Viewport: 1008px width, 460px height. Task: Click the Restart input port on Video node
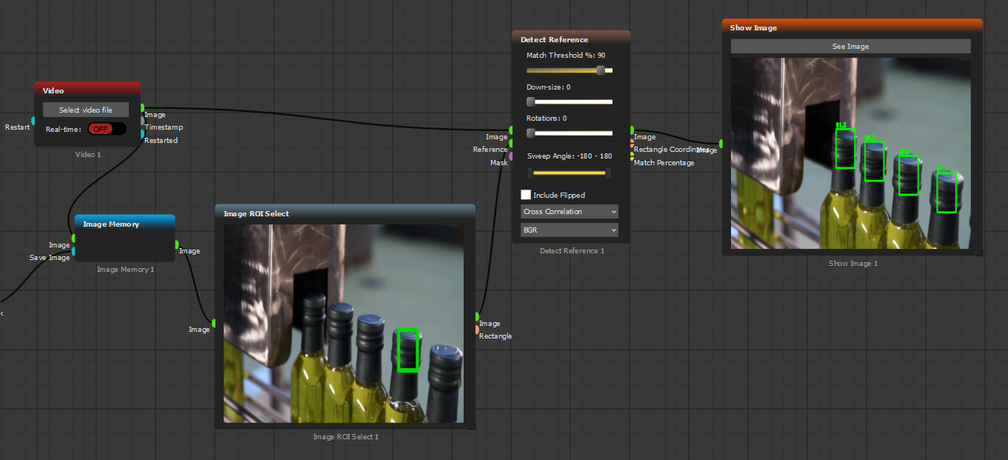[x=33, y=121]
